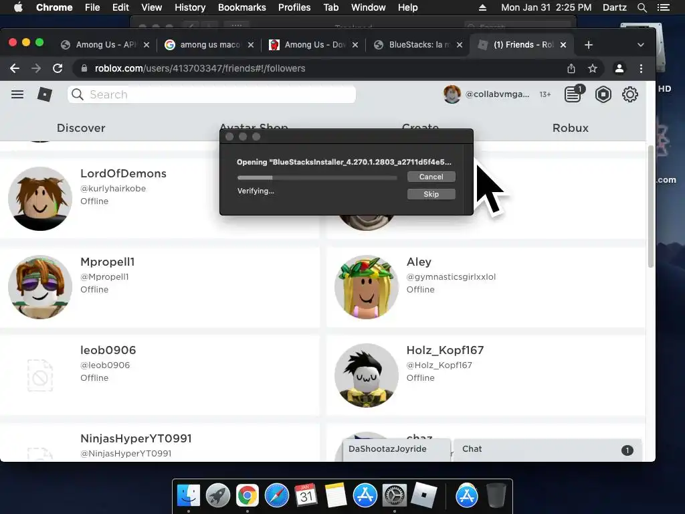Screen dimensions: 685x514
Task: Share this page using the share icon
Action: [571, 68]
